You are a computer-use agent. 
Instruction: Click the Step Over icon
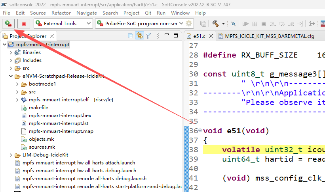coord(282,24)
